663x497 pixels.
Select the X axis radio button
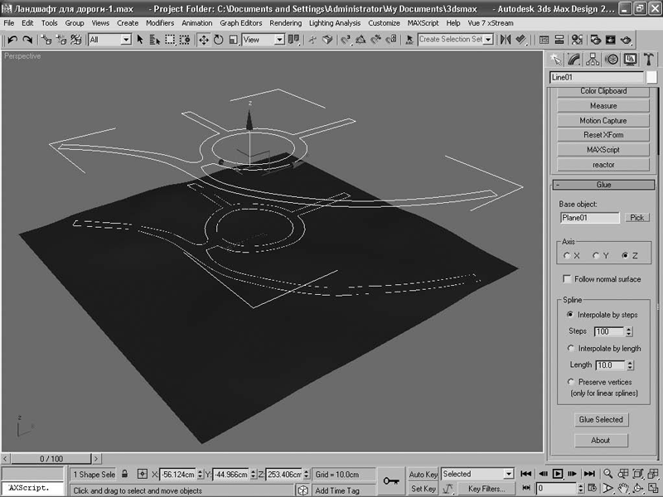coord(567,255)
